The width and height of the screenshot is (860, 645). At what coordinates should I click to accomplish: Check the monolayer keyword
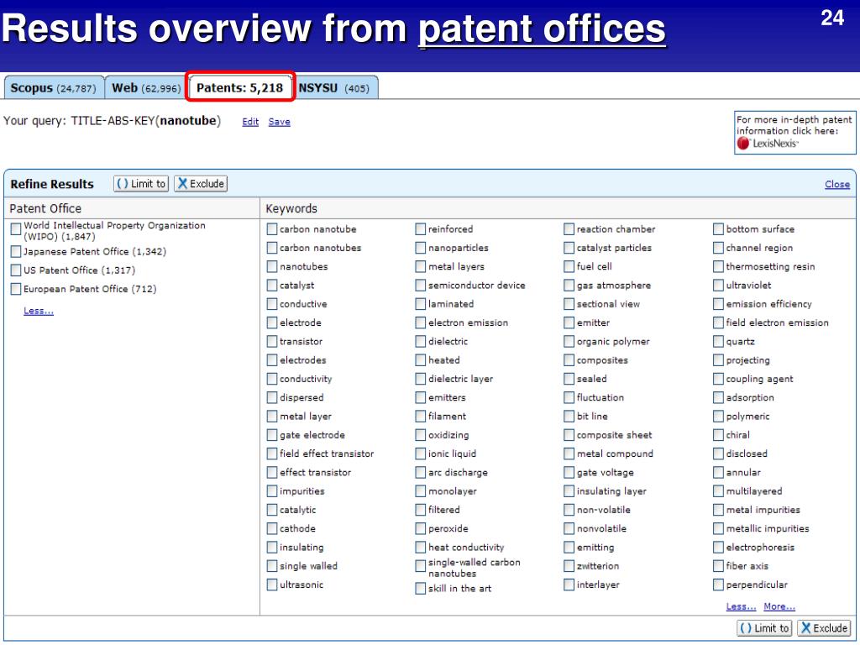421,490
